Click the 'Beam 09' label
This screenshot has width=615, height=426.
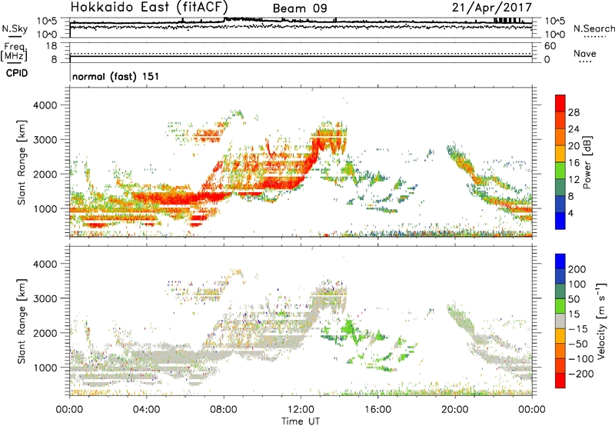(x=300, y=8)
